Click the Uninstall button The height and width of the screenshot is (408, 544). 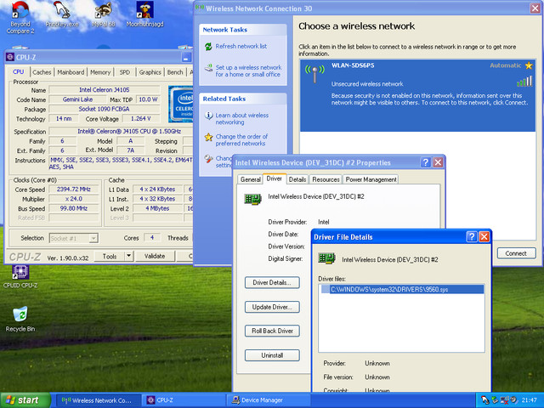coord(272,355)
